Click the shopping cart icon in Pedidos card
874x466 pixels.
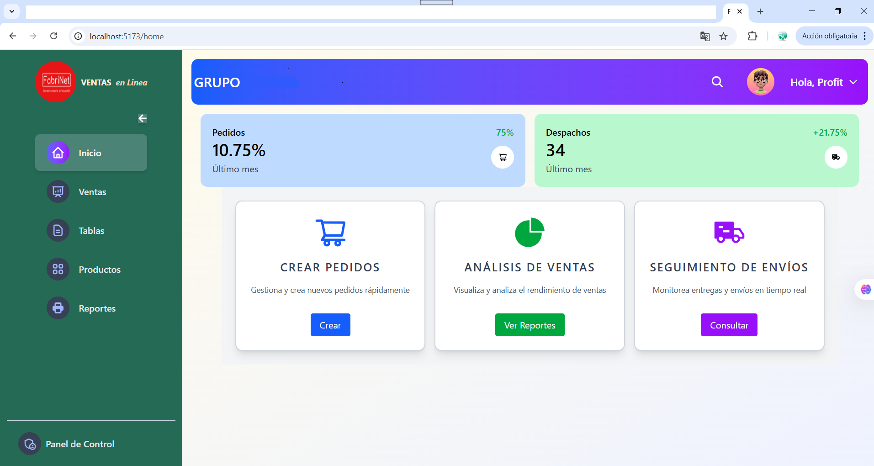(503, 157)
